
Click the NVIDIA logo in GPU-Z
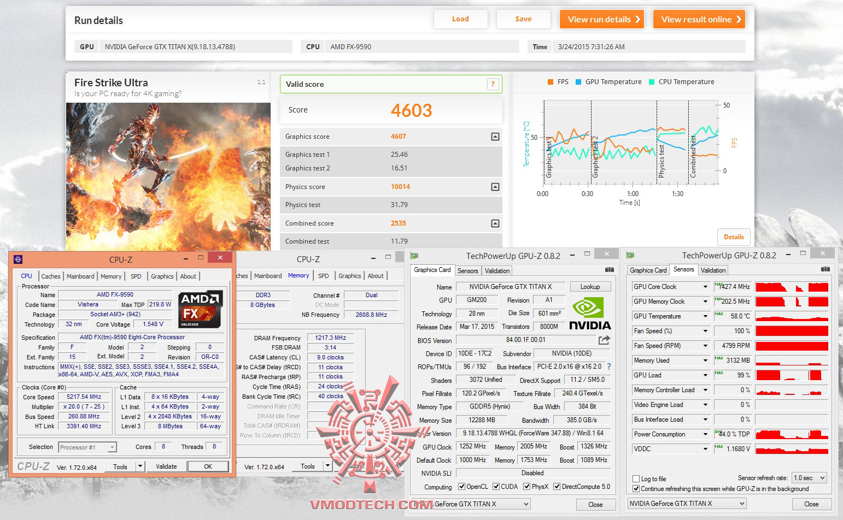tap(590, 314)
